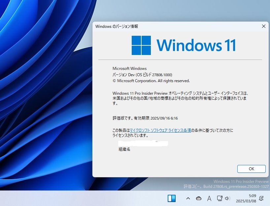Open the OneDrive cloud icon in the tray
This screenshot has height=206, width=270.
pos(199,198)
